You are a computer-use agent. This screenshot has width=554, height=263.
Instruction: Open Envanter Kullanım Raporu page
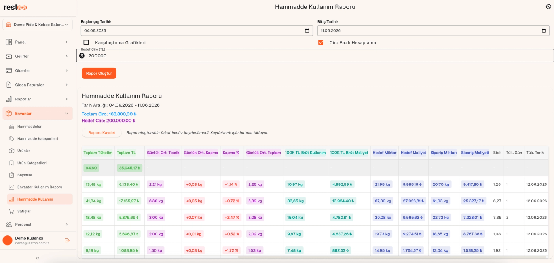(40, 187)
